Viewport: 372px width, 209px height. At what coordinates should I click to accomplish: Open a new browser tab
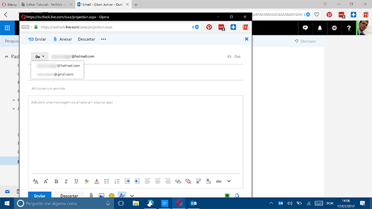tap(136, 5)
